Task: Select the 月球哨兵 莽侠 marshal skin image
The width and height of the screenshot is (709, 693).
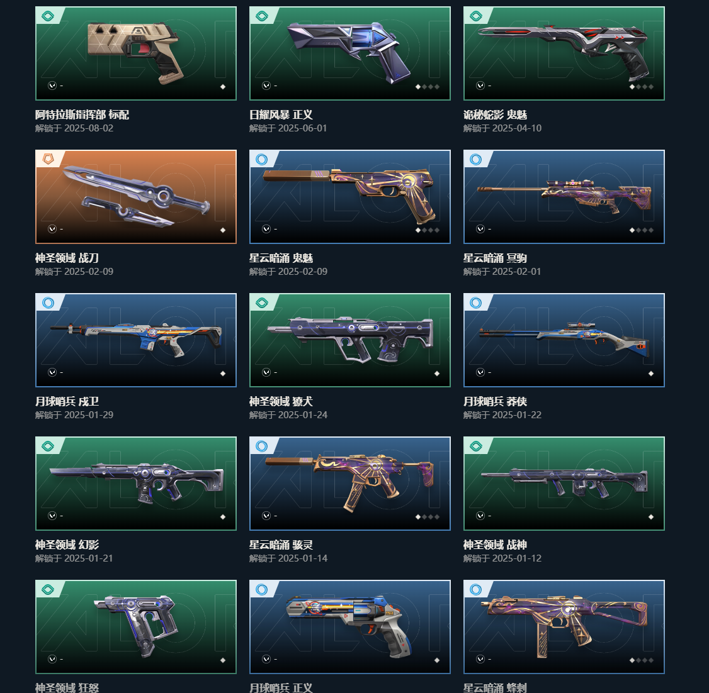Action: pyautogui.click(x=564, y=340)
